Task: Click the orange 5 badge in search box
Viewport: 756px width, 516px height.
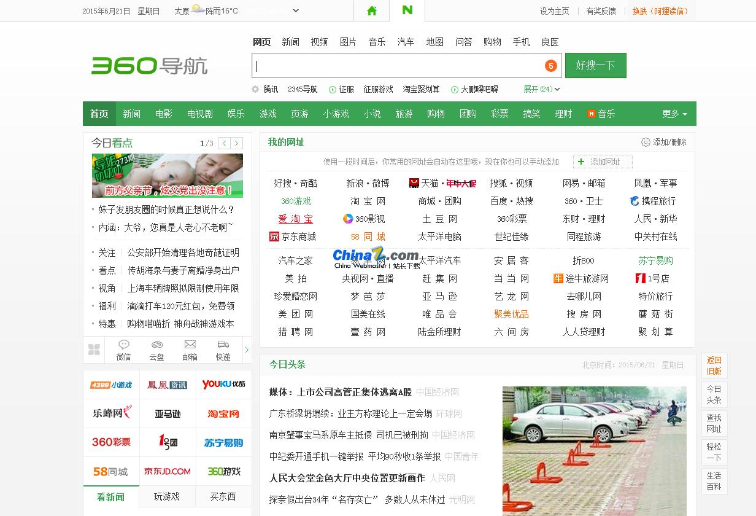Action: point(550,66)
